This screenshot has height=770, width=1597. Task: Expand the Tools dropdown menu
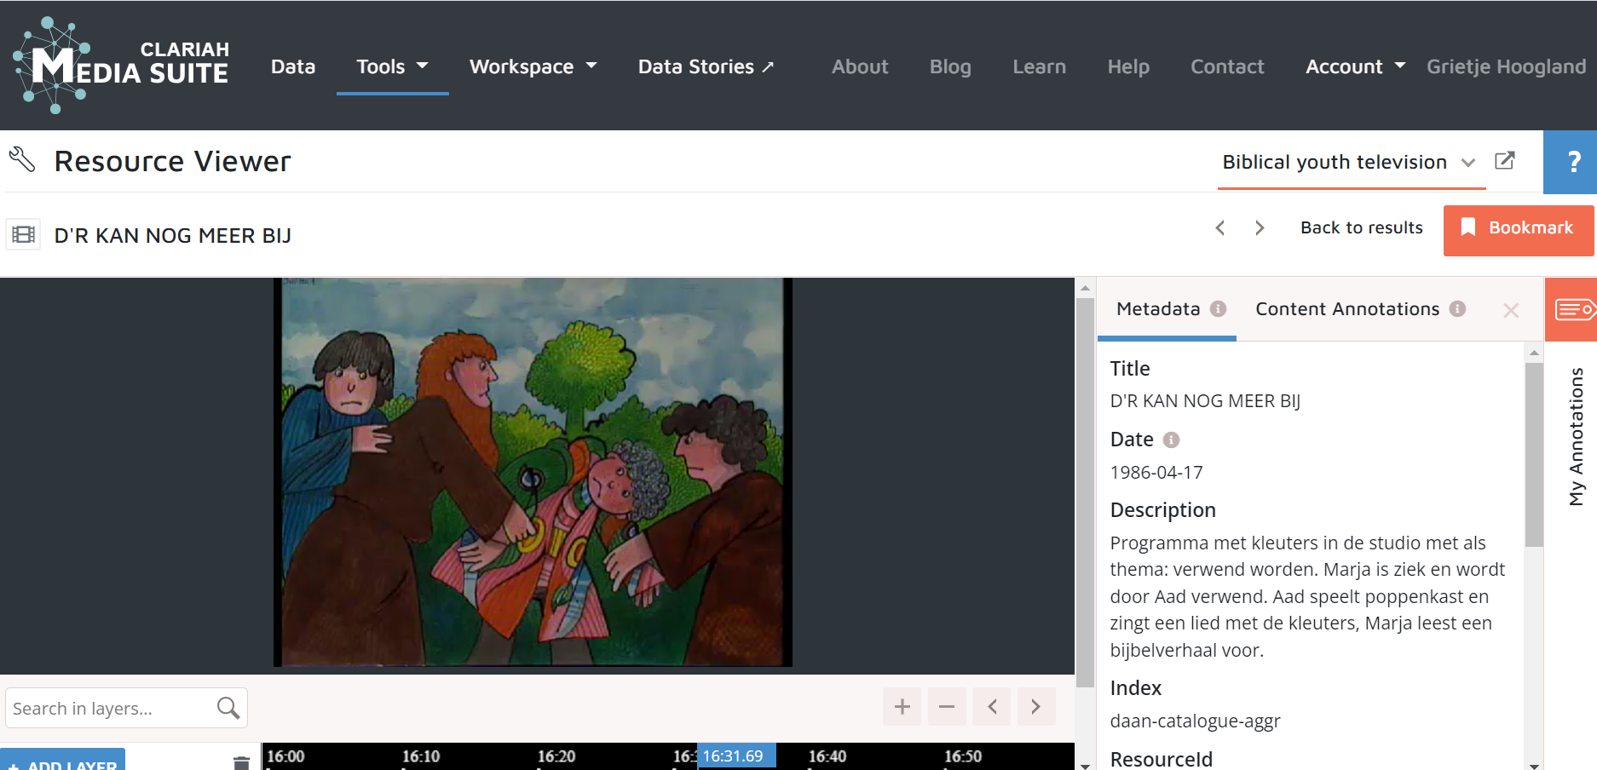(x=392, y=66)
